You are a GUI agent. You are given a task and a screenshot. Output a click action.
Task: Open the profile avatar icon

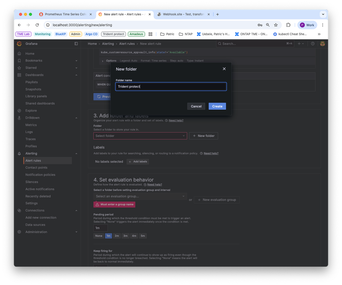[x=322, y=43]
